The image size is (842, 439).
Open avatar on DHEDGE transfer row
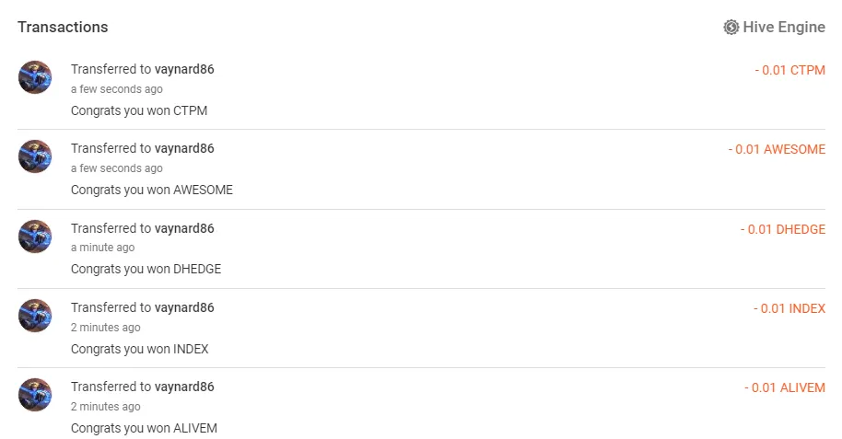tap(35, 237)
